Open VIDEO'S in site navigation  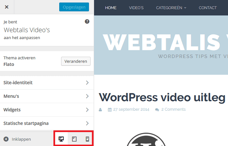click(136, 8)
